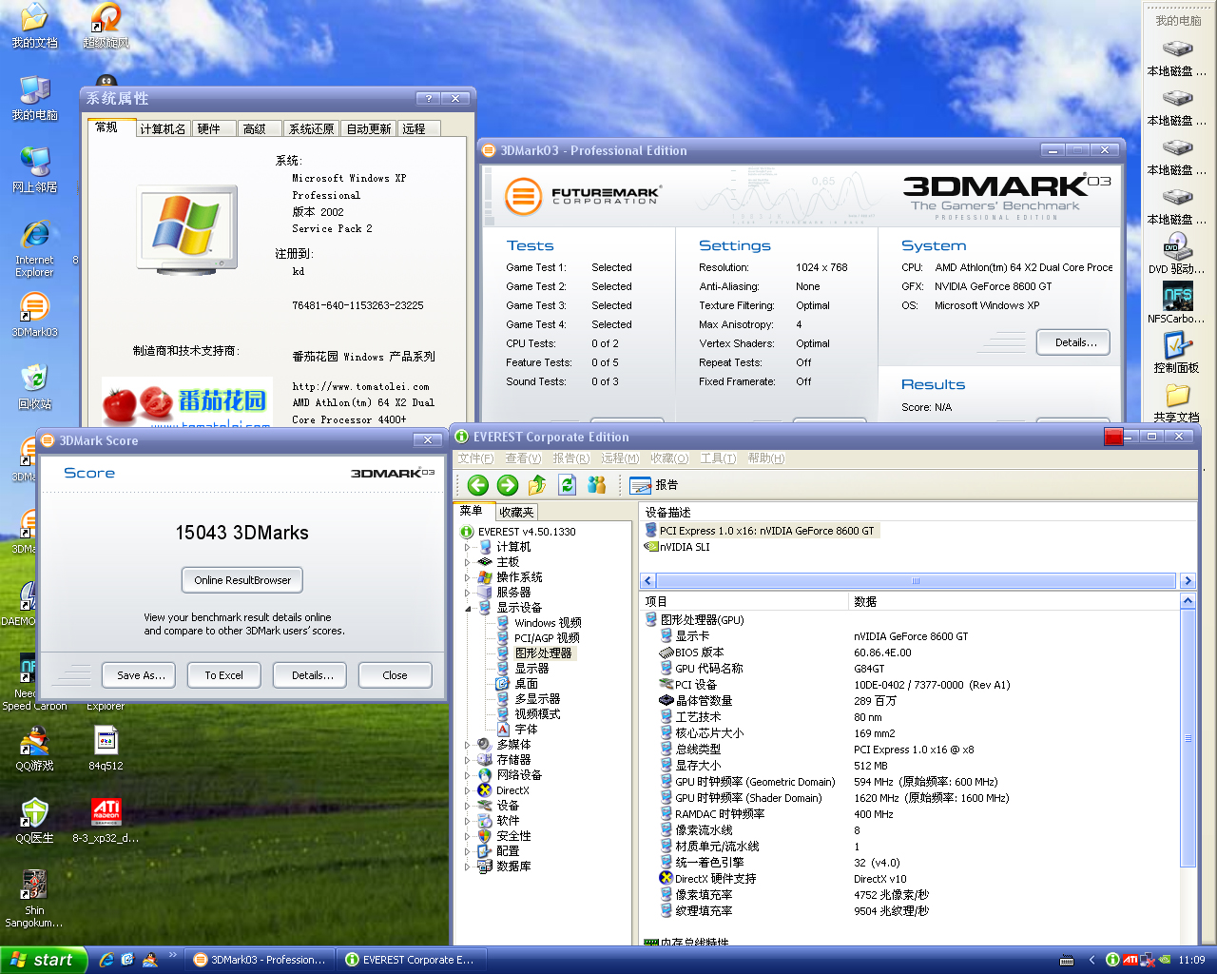The width and height of the screenshot is (1217, 974).
Task: Switch to 3DMark03 - Profession... taskbar button
Action: pos(260,960)
